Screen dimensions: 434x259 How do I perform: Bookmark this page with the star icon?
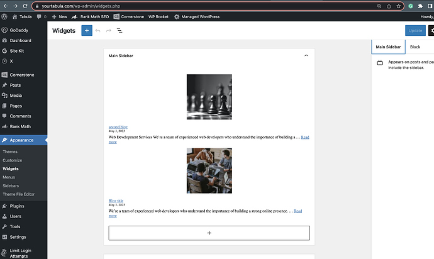(398, 6)
